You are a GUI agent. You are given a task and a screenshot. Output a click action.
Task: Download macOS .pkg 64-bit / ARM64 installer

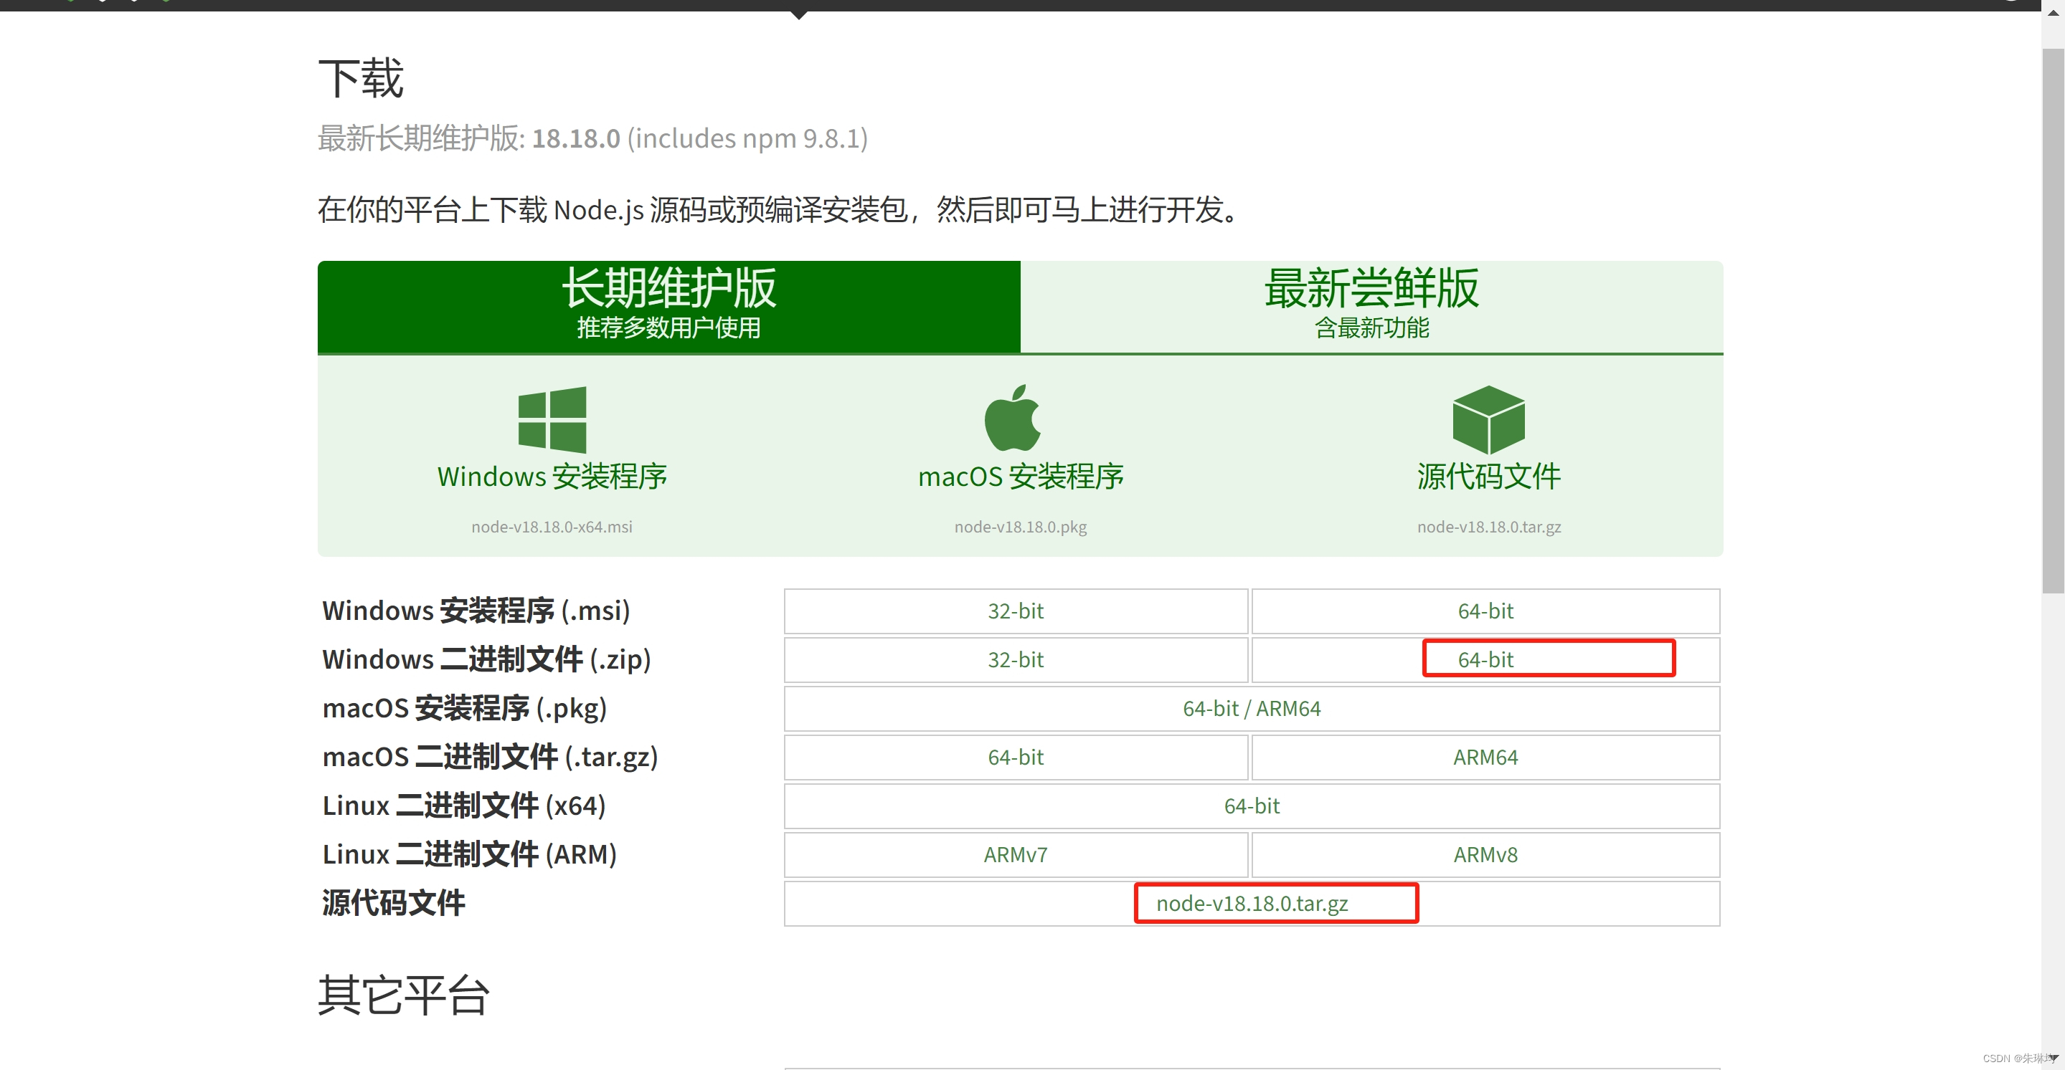(1252, 709)
